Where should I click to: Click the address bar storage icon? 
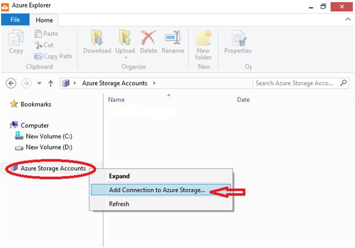click(66, 83)
